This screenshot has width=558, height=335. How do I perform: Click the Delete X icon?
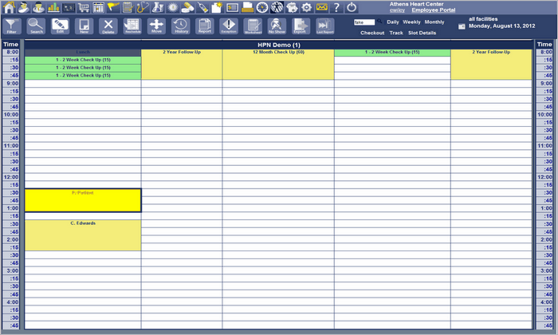click(108, 26)
